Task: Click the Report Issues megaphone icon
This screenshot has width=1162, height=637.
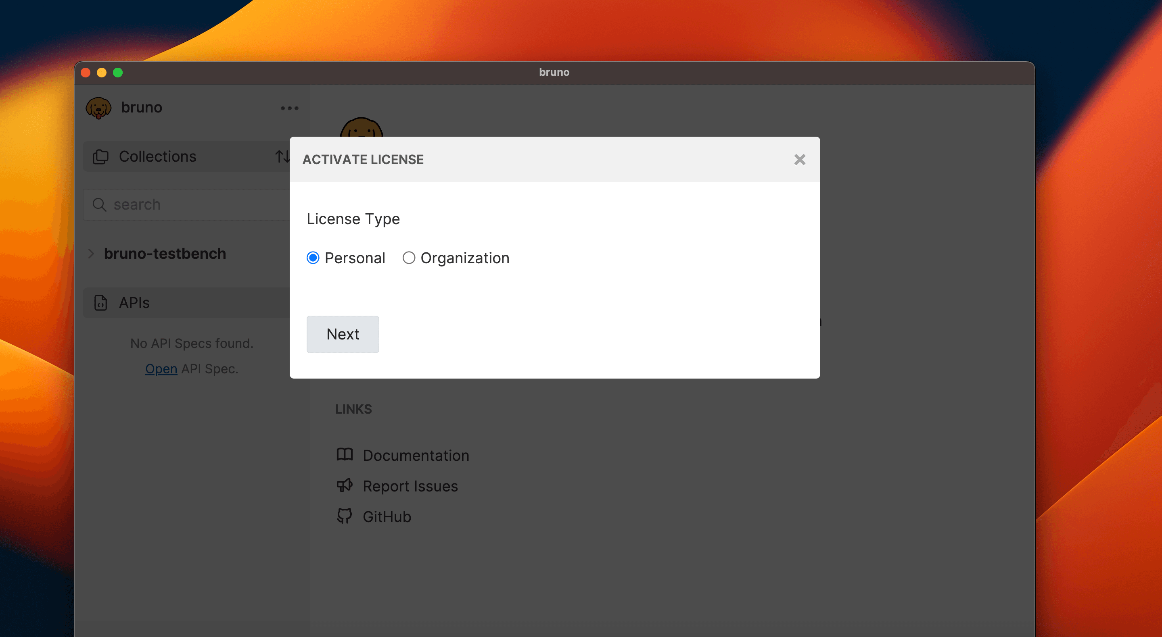Action: tap(345, 485)
